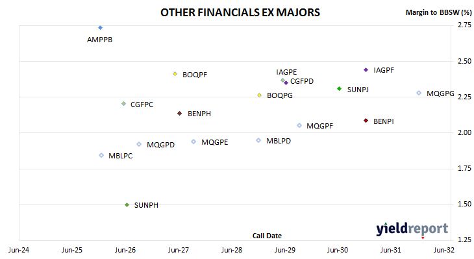This screenshot has width=474, height=259.
Task: Click the BENPI red diamond marker
Action: point(366,121)
